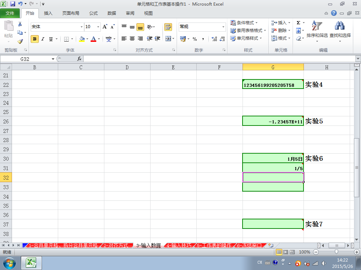Increase font size with the large A icon
Viewport: 361px width, 270px height.
[105, 27]
